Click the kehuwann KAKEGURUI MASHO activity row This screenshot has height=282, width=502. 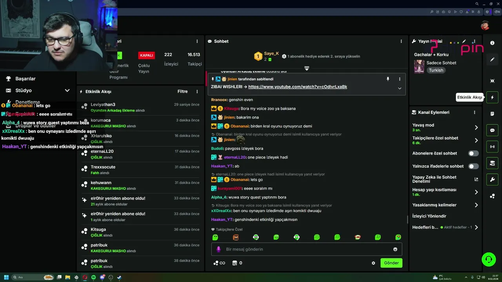140,185
